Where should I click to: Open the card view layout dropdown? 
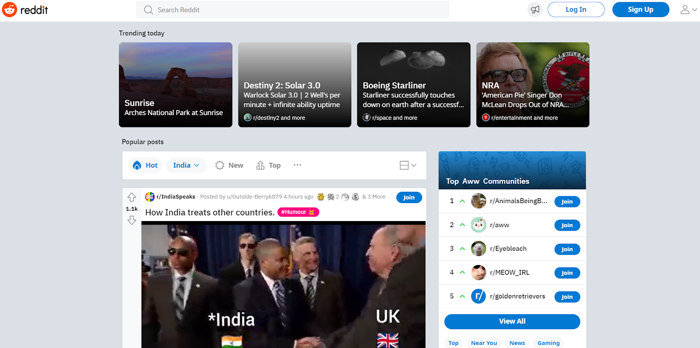tap(408, 165)
